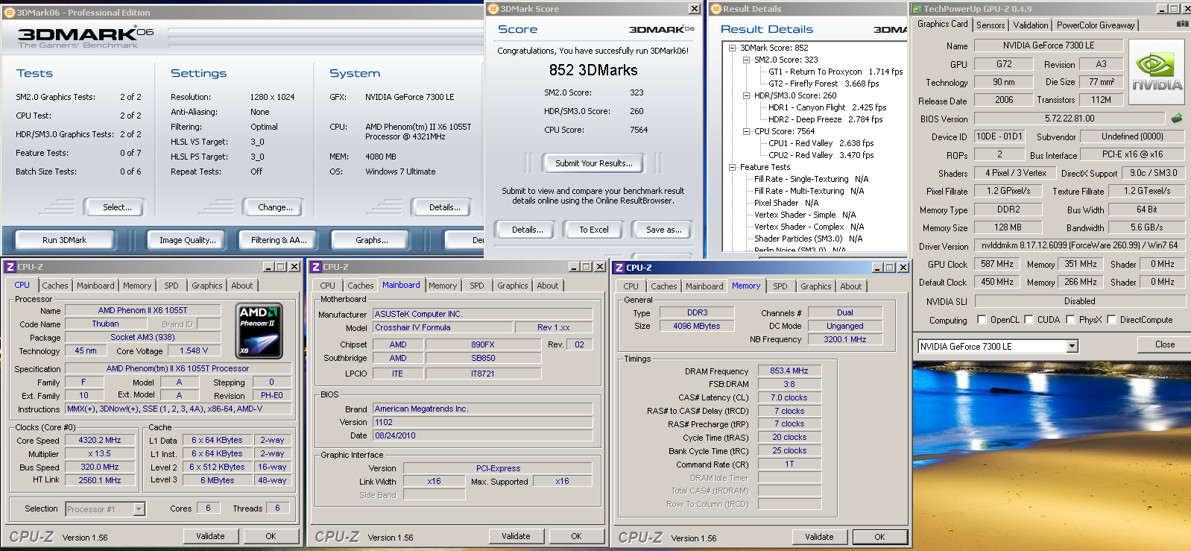Click the Core Speed 4320.2 MHz value
This screenshot has height=551, width=1191.
(x=100, y=440)
